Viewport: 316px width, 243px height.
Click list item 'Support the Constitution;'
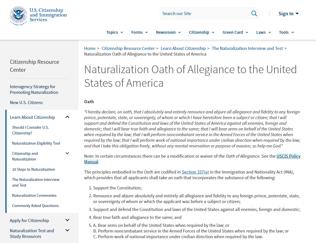117,188
